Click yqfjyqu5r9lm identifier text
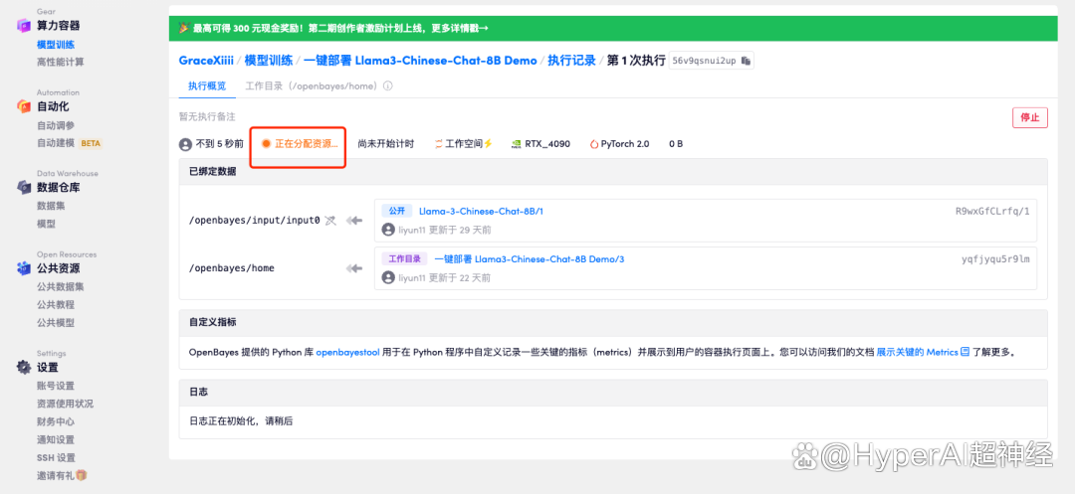1075x494 pixels. (x=995, y=259)
